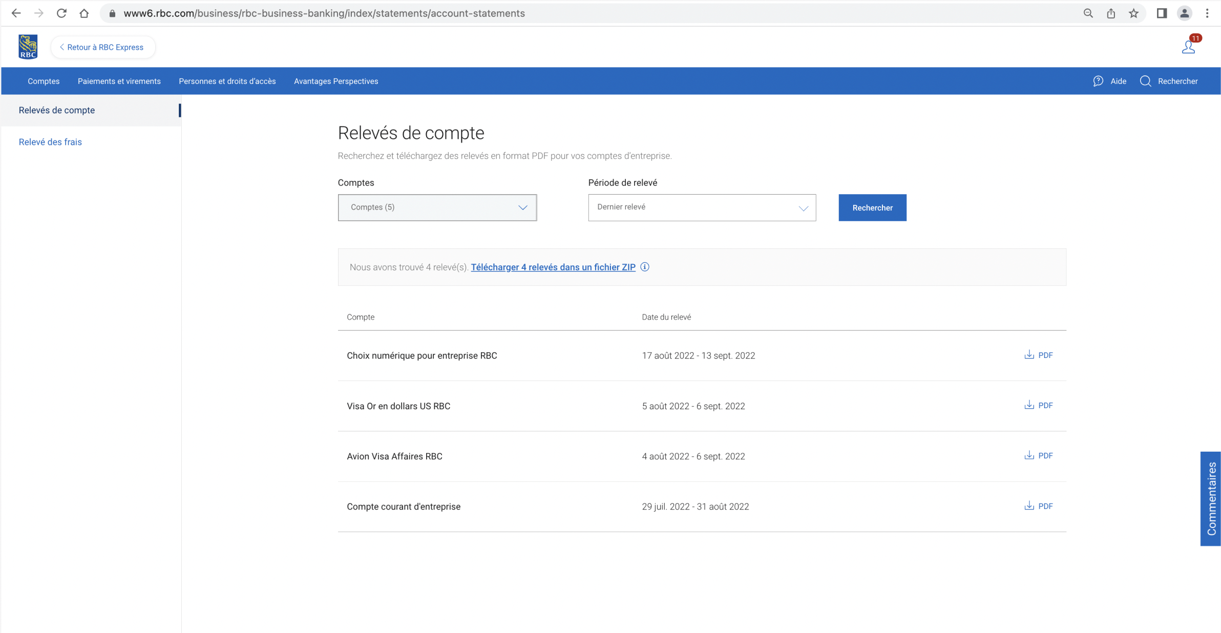Reload the page using browser refresh
The image size is (1221, 633).
pyautogui.click(x=61, y=13)
